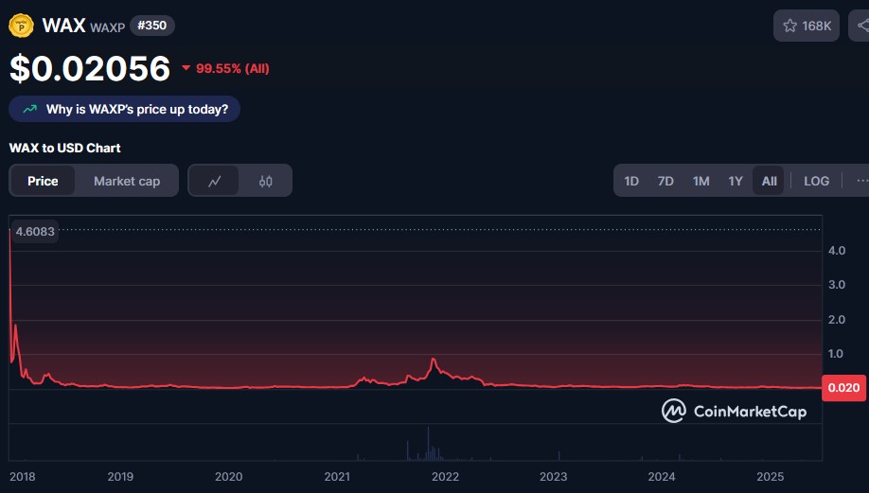Viewport: 869px width, 493px height.
Task: Click the 'WAX to USD Chart' heading
Action: click(64, 148)
